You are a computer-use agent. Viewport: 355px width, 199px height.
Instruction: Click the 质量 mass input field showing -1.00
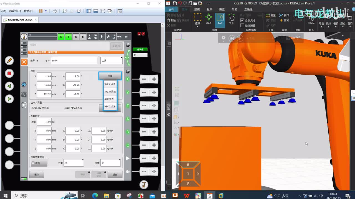(44, 122)
